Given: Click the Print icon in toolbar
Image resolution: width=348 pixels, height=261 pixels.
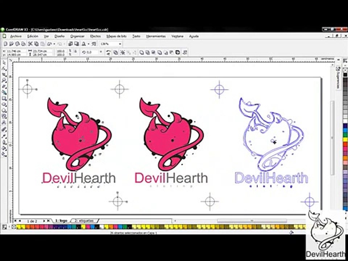Looking at the screenshot, I should (23, 44).
